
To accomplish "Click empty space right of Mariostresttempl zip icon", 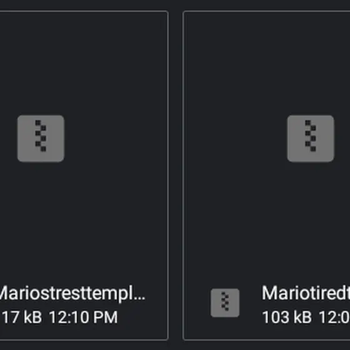I will click(115, 139).
